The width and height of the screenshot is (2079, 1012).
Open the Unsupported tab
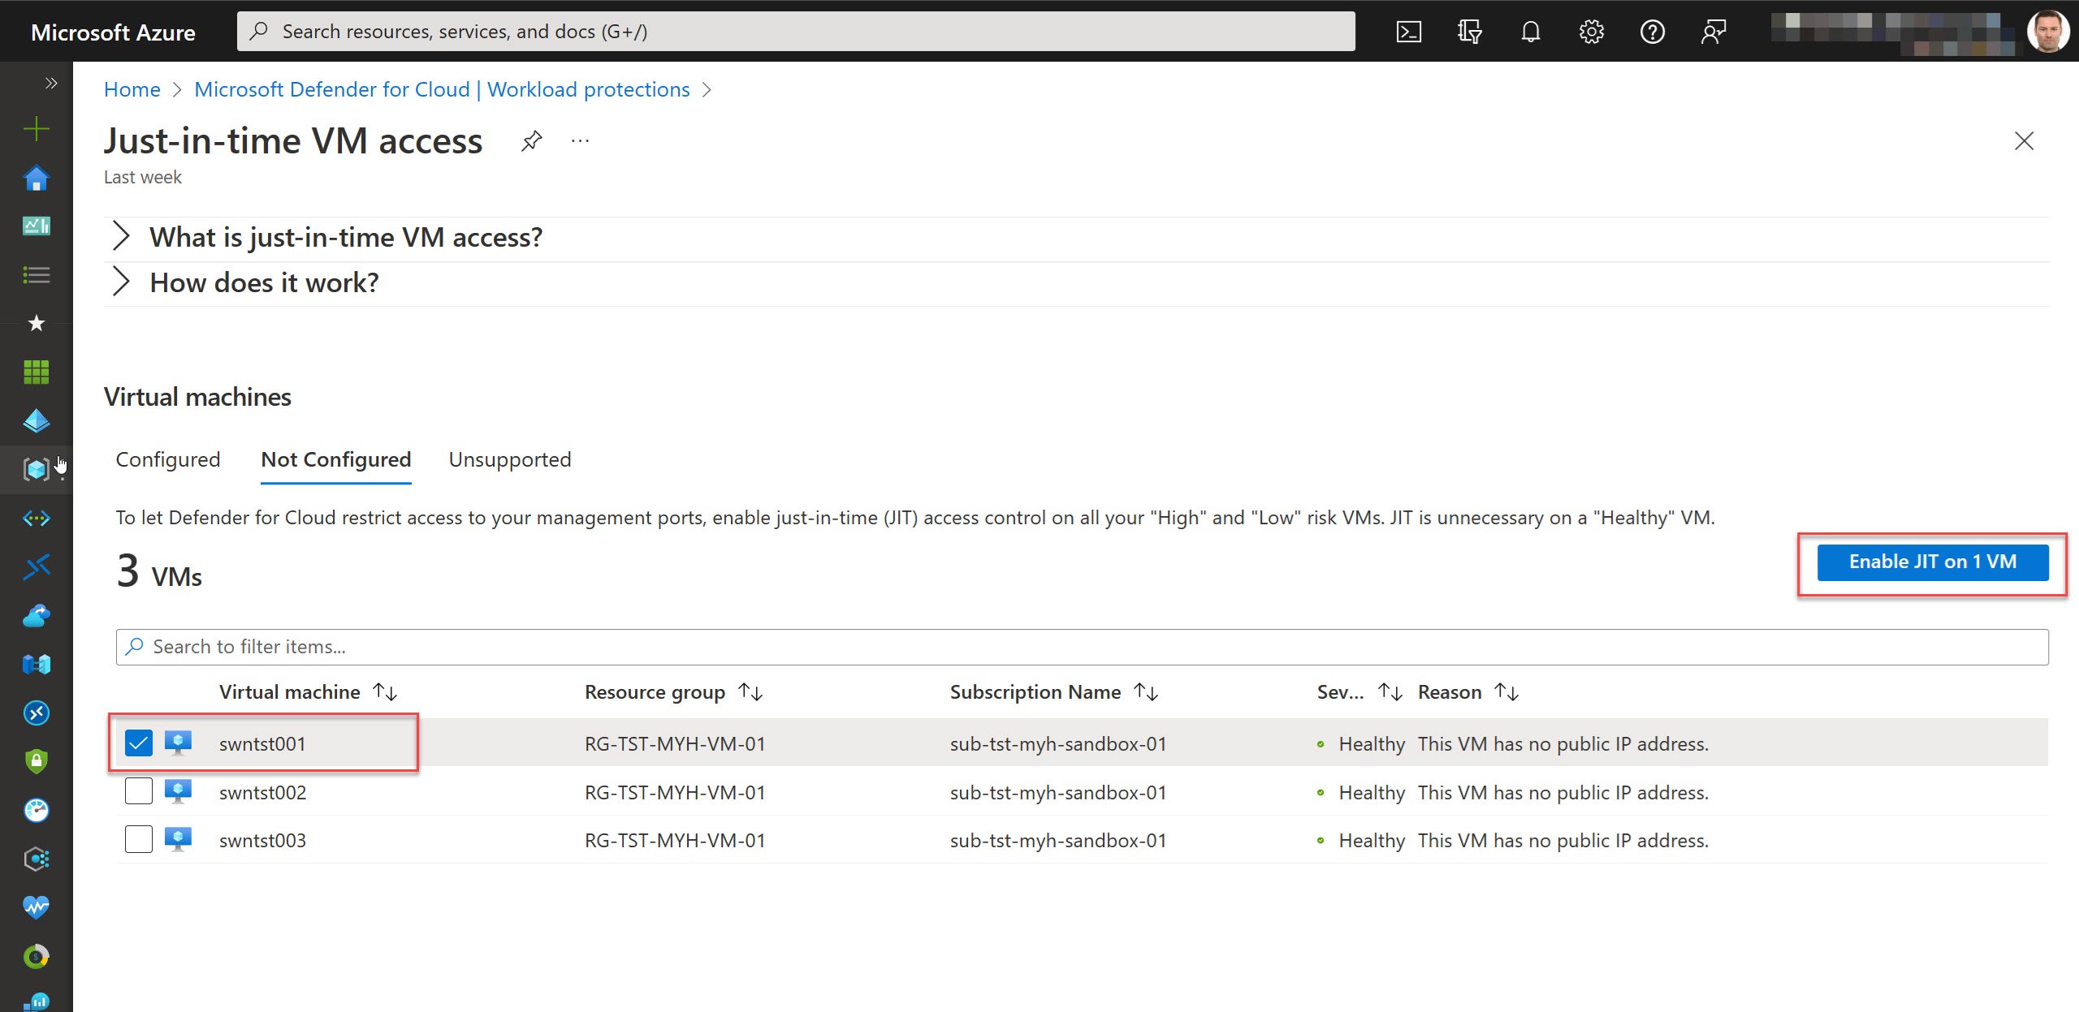[x=509, y=459]
